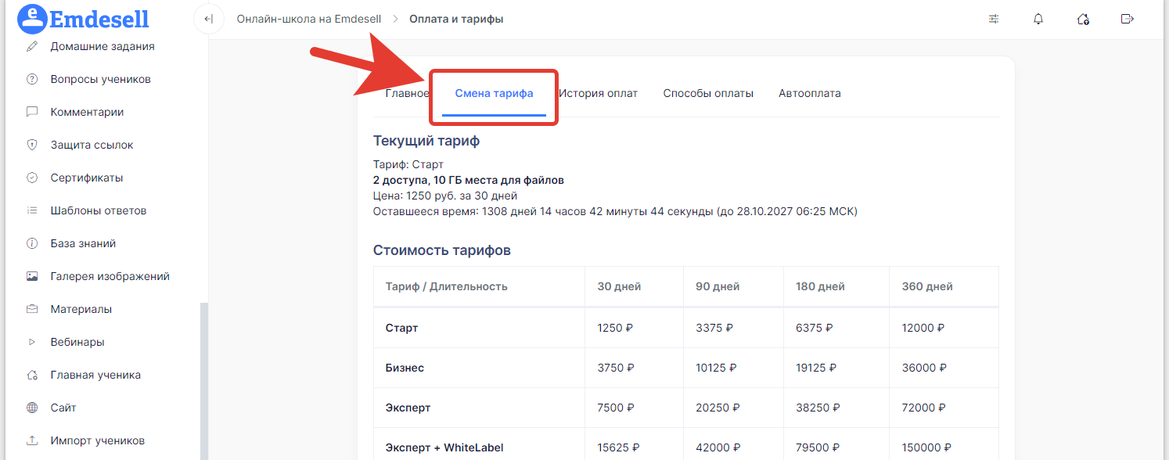Go to Способы оплаты tab
This screenshot has height=460, width=1169.
tap(708, 94)
